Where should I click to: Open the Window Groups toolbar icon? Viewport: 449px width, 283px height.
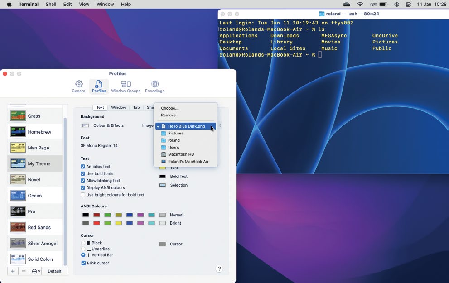point(126,86)
